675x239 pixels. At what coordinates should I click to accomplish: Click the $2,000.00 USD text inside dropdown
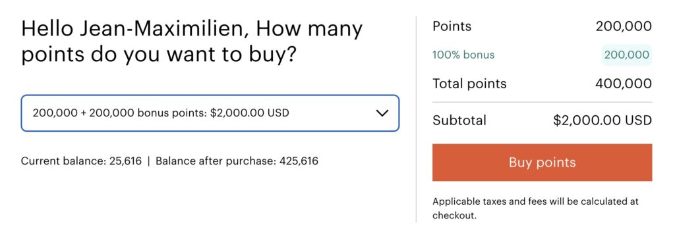(x=250, y=113)
